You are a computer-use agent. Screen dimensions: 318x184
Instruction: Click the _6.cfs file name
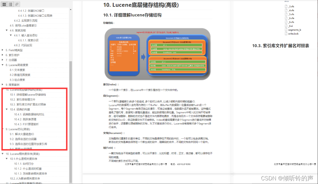coord(291,22)
